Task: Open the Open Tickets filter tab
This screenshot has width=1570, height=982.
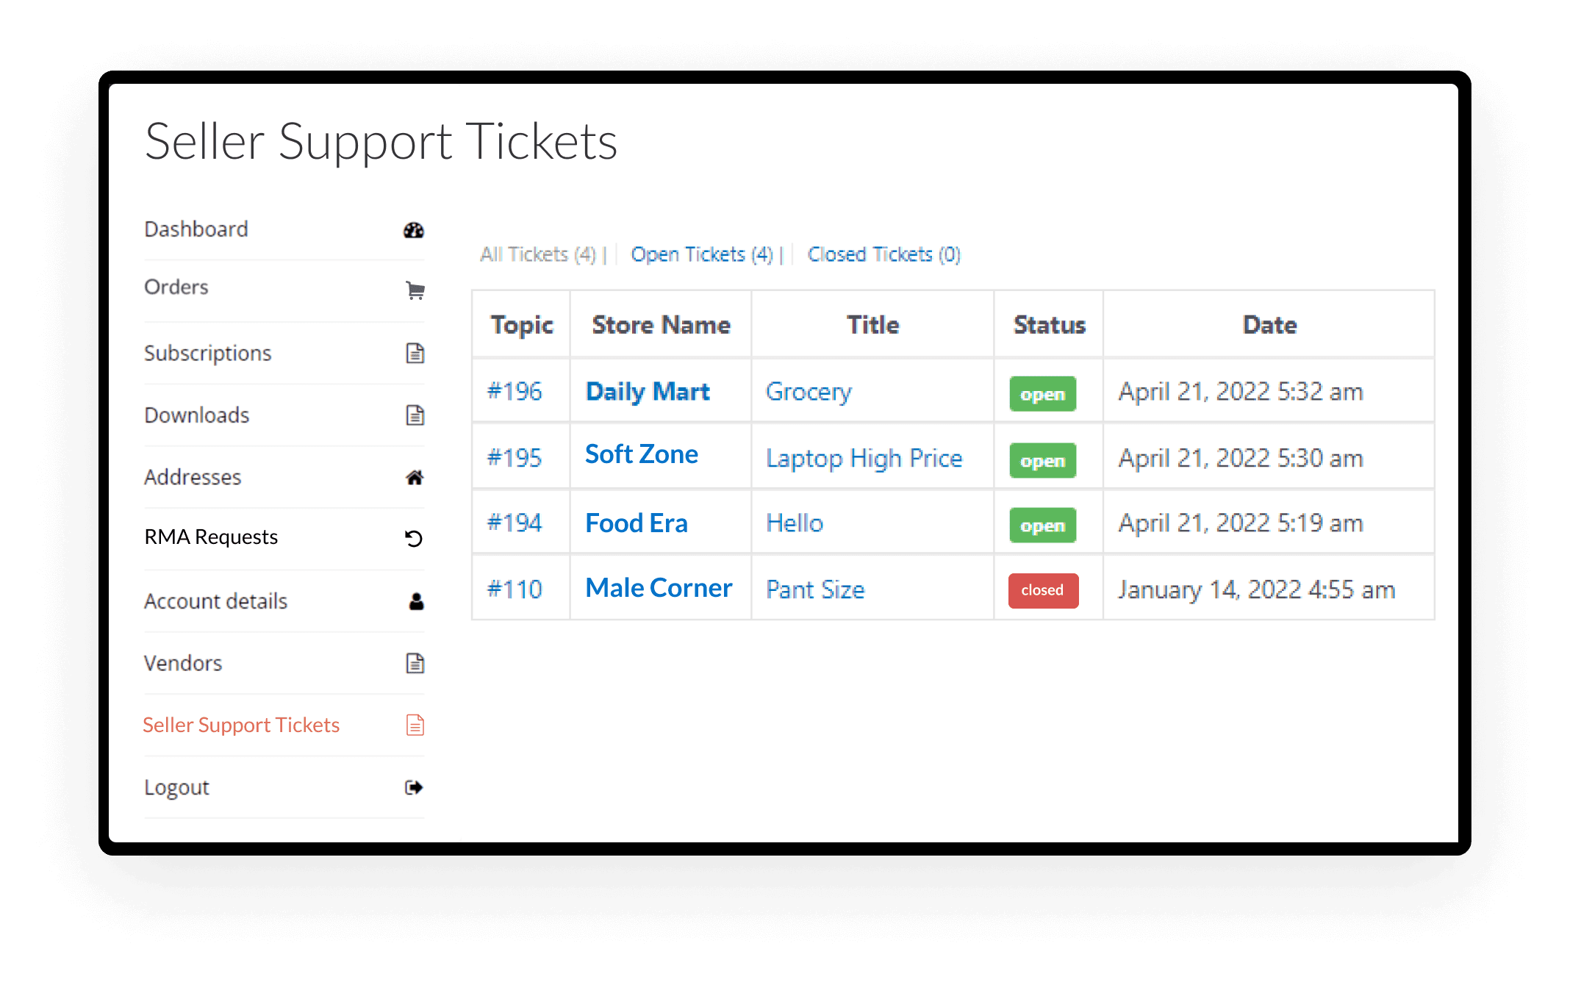Action: pos(702,254)
